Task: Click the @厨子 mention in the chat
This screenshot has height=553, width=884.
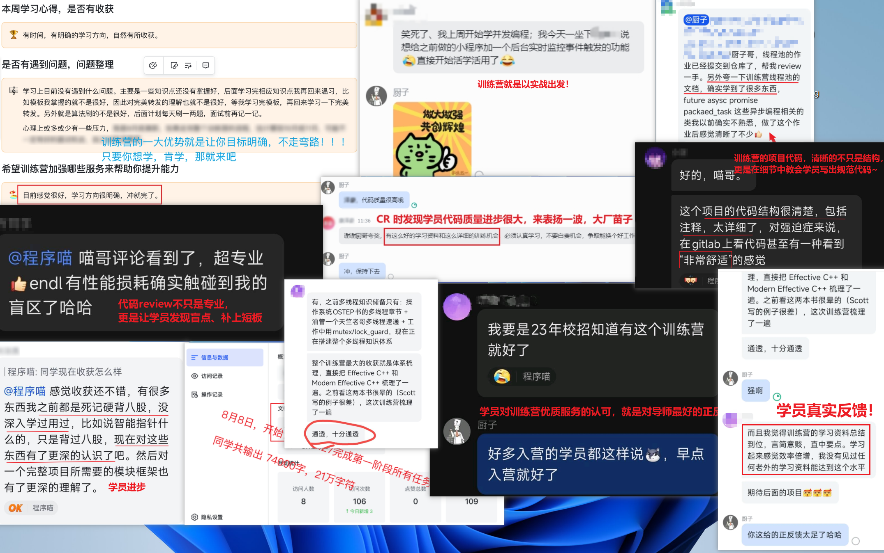Action: [x=696, y=20]
